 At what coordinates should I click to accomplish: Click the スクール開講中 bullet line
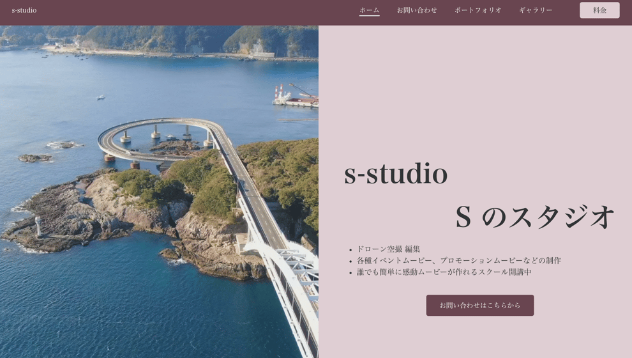tap(444, 272)
